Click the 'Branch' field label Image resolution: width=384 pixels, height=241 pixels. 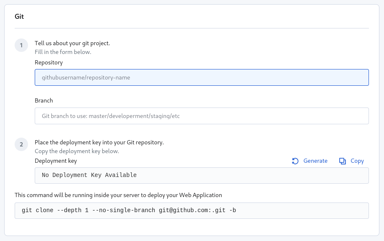click(x=44, y=100)
